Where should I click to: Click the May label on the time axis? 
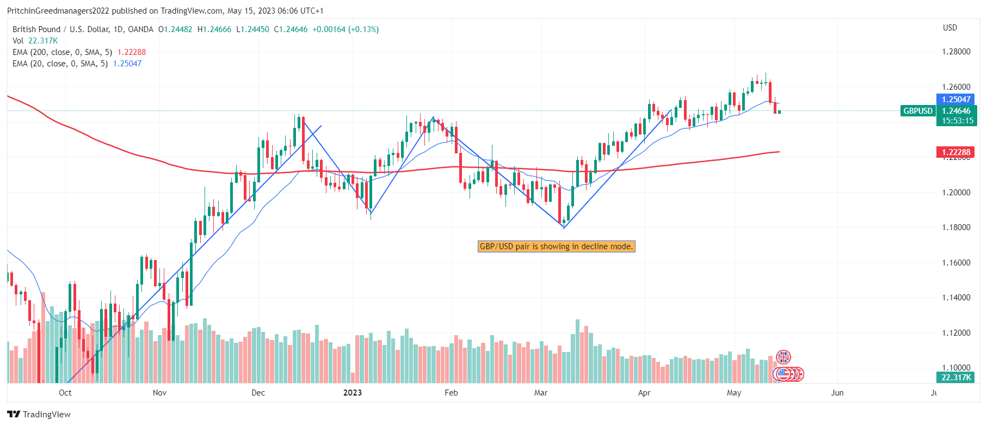[x=734, y=393]
